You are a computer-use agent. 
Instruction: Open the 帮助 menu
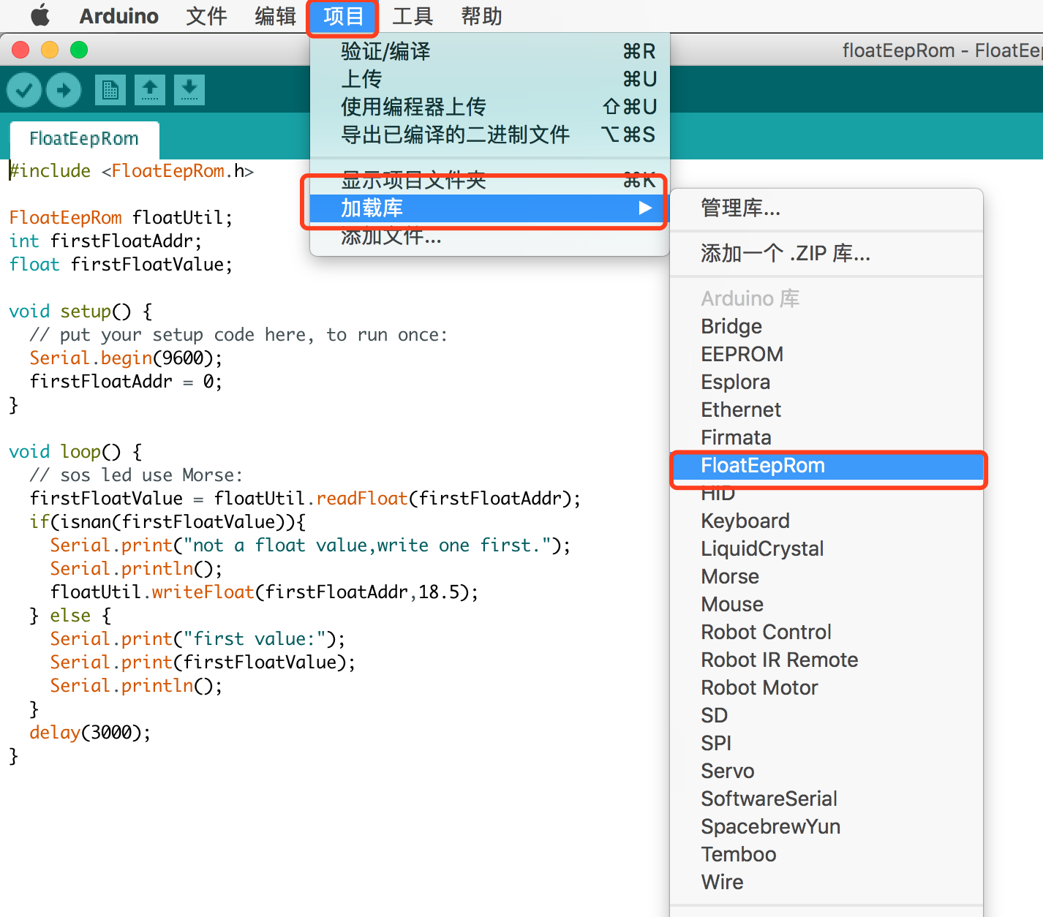(481, 16)
